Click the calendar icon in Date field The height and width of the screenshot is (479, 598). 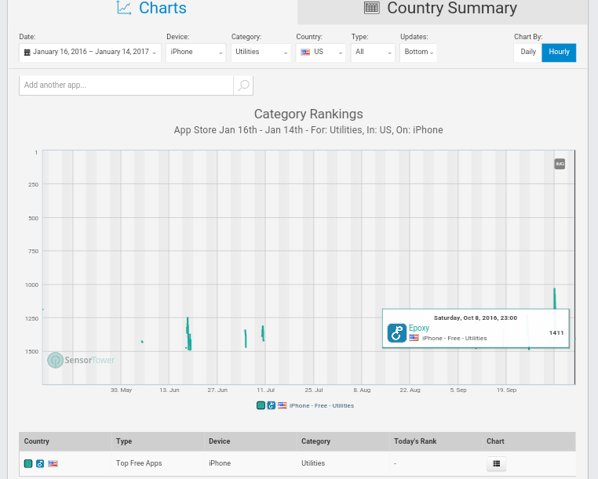pyautogui.click(x=27, y=53)
